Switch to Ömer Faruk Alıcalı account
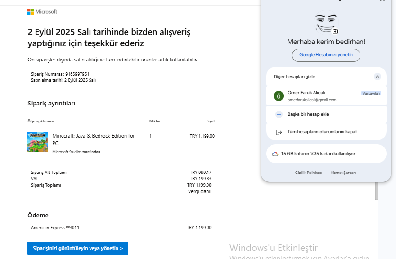 326,96
